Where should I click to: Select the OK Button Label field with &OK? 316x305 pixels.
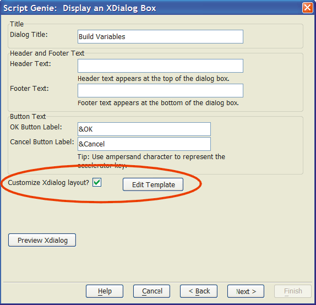144,129
